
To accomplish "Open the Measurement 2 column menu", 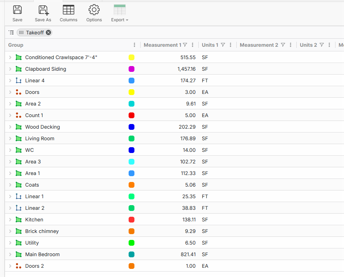I will pyautogui.click(x=291, y=45).
